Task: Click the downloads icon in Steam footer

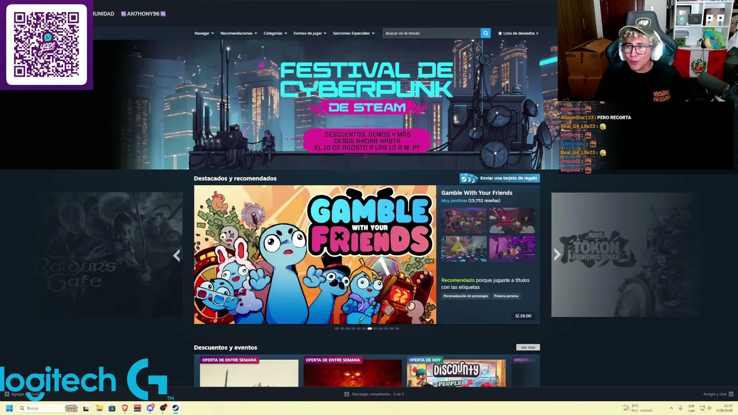Action: [347, 394]
